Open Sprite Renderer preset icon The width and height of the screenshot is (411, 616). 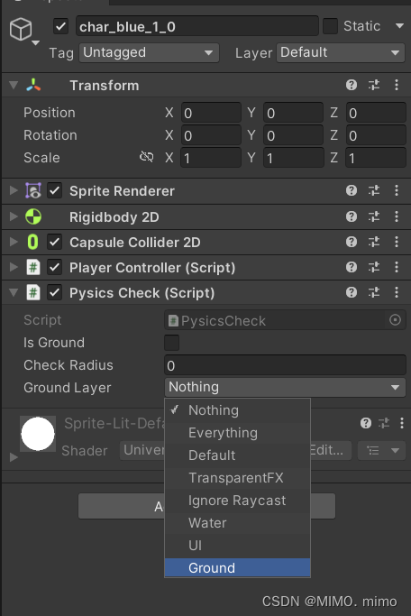coord(374,190)
